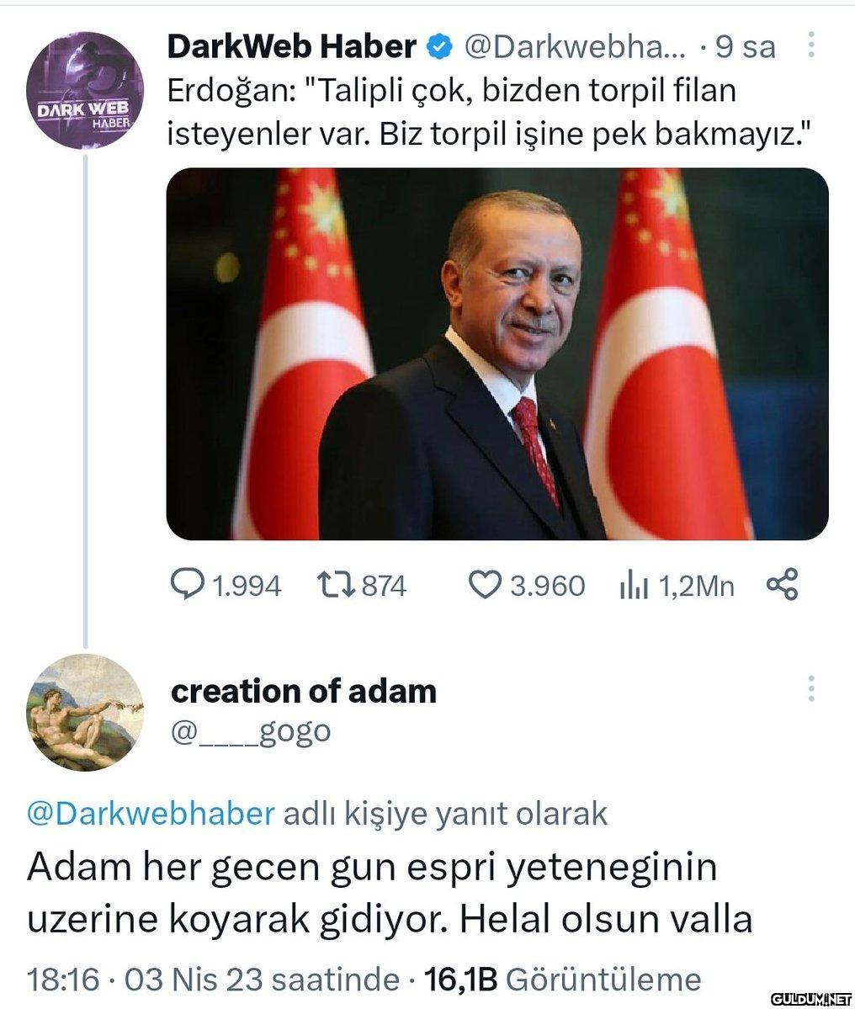Click the 9 sa timestamp

(x=746, y=46)
